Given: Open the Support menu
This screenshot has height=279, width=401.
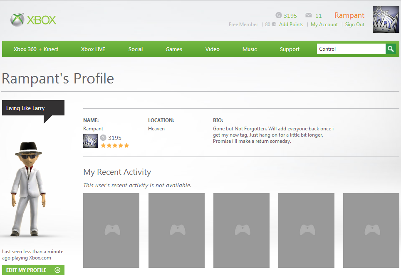Looking at the screenshot, I should pos(290,49).
